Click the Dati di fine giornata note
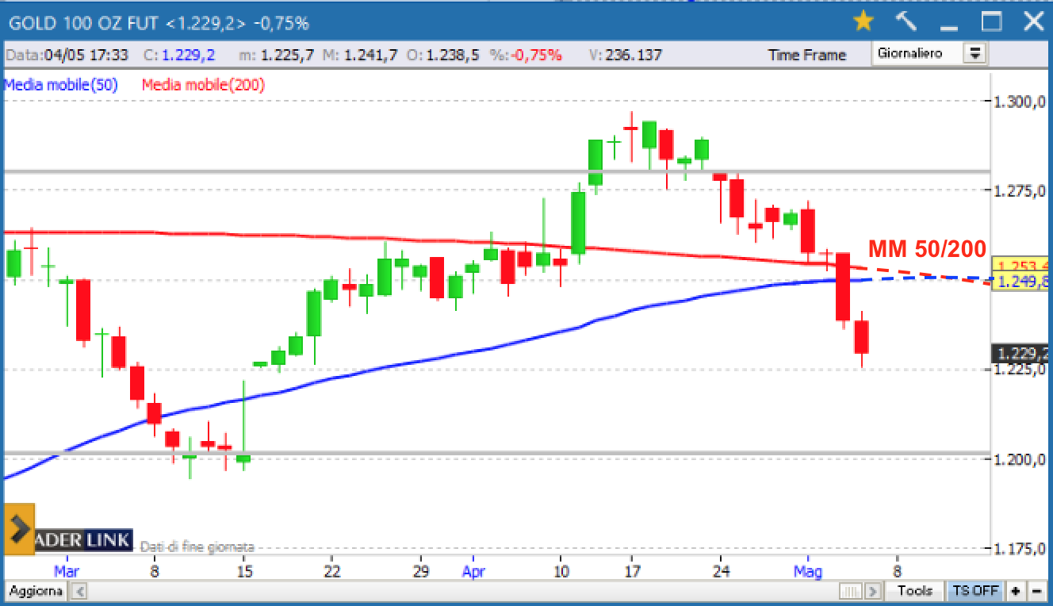 tap(197, 547)
